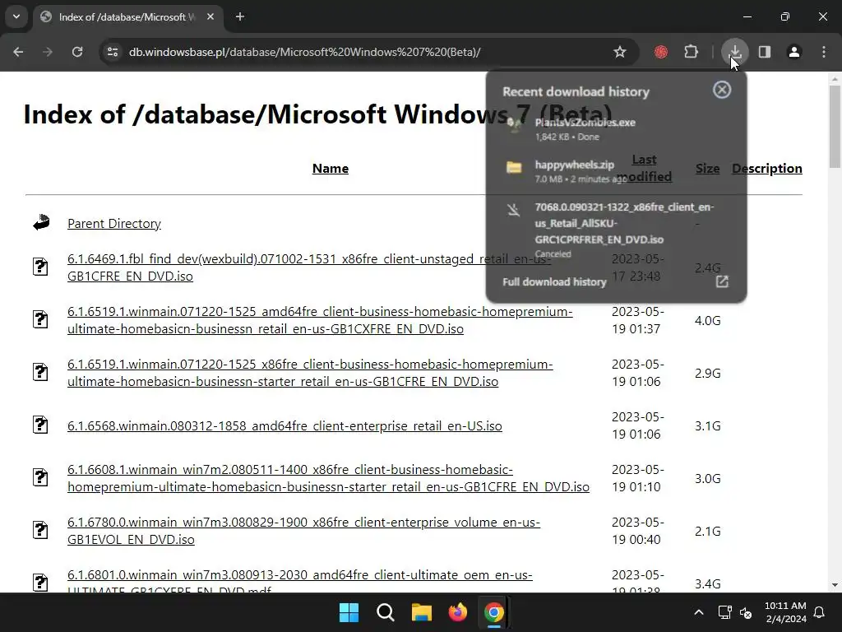Click file icon beside 6.1.6780.0 entry
Image resolution: width=842 pixels, height=632 pixels.
tap(40, 530)
